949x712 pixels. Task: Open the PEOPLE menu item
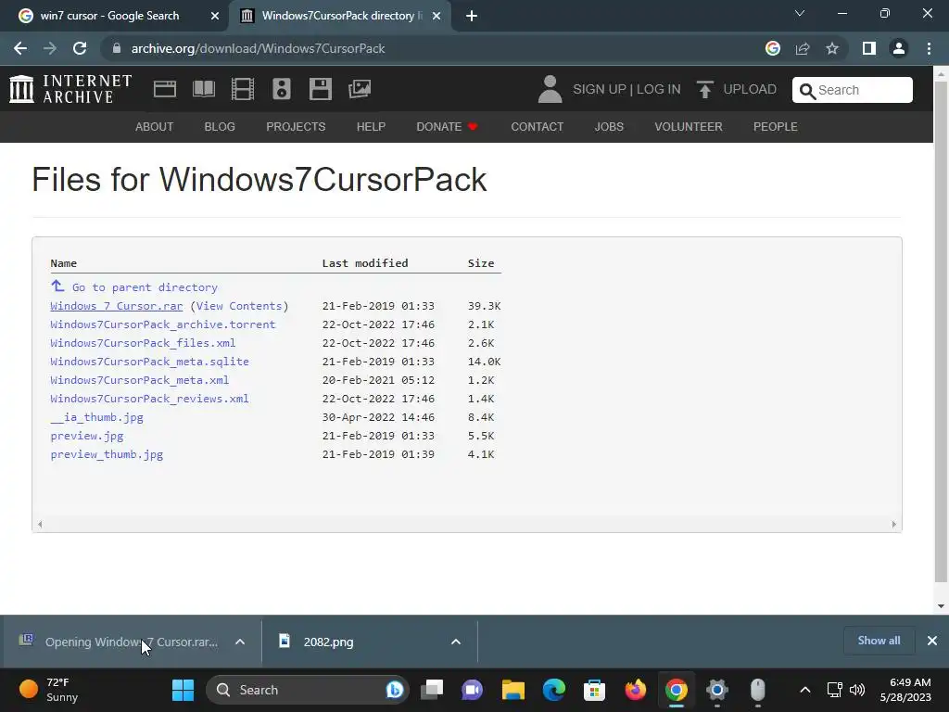(x=776, y=126)
